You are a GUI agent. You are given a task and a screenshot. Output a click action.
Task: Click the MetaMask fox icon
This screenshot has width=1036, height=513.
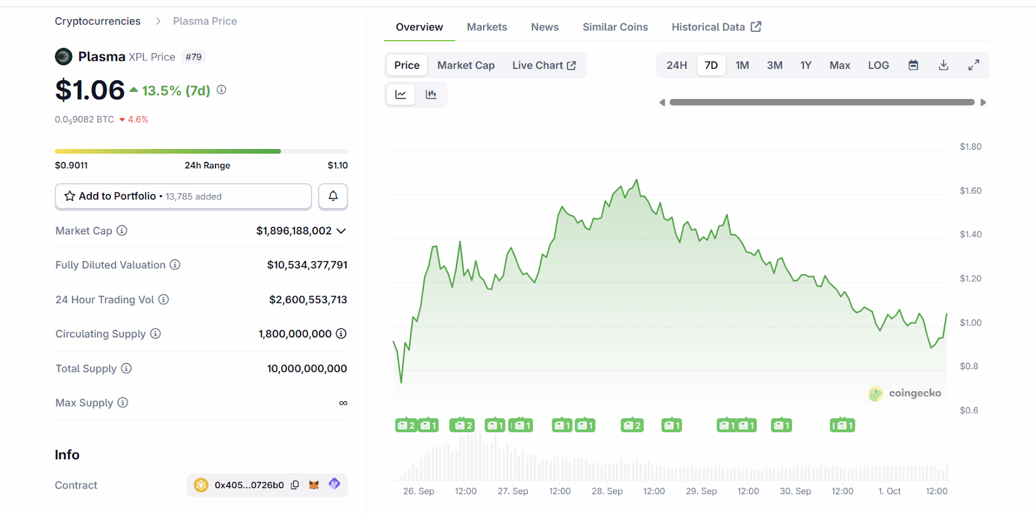pyautogui.click(x=314, y=485)
